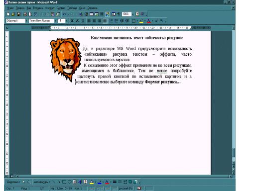Open the Правка menu
This screenshot has height=191, width=255.
point(20,8)
